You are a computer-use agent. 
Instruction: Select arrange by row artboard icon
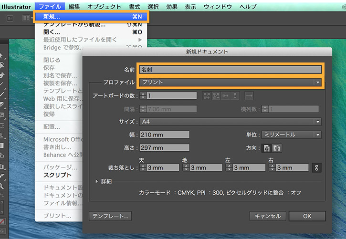[x=226, y=96]
